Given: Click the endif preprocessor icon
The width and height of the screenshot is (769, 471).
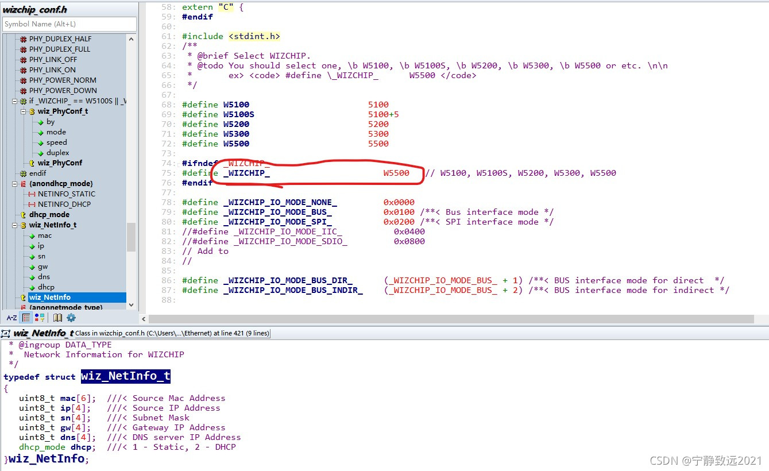Looking at the screenshot, I should (x=24, y=173).
